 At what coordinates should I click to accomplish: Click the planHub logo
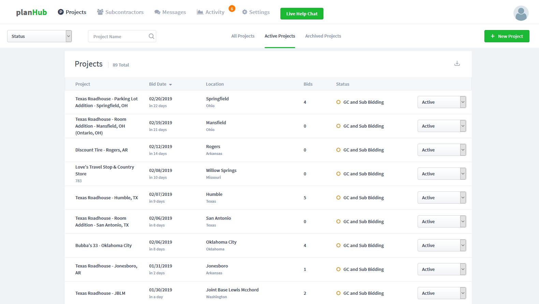click(31, 12)
